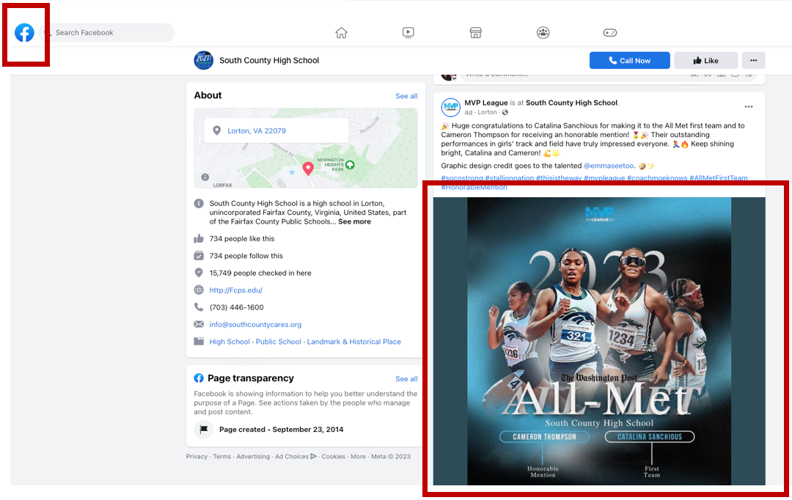Click the #thisistheway hashtag
Image resolution: width=792 pixels, height=500 pixels.
pos(559,178)
